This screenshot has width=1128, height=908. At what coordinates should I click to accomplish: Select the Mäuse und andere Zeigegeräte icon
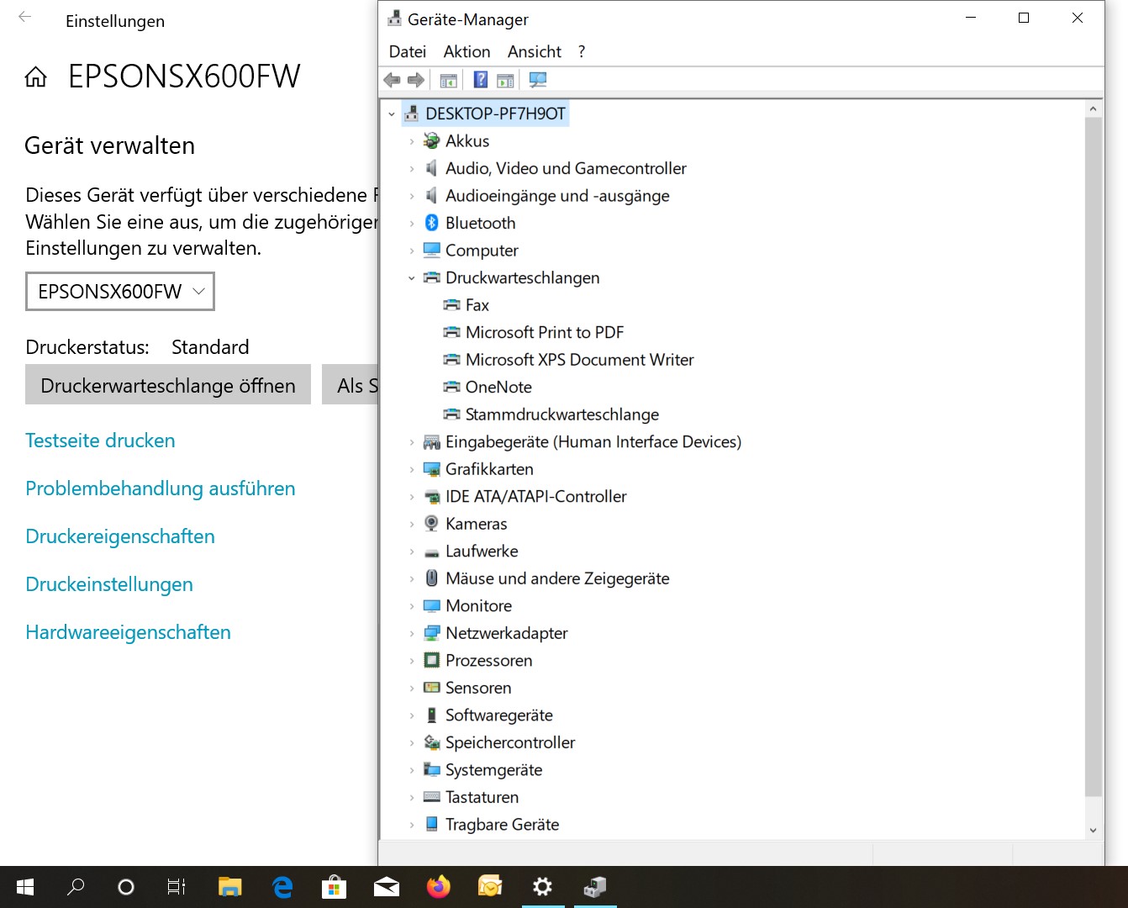(432, 578)
